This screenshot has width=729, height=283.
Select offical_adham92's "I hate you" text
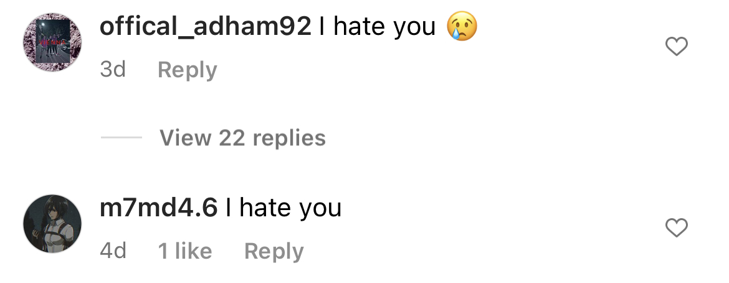[x=377, y=27]
